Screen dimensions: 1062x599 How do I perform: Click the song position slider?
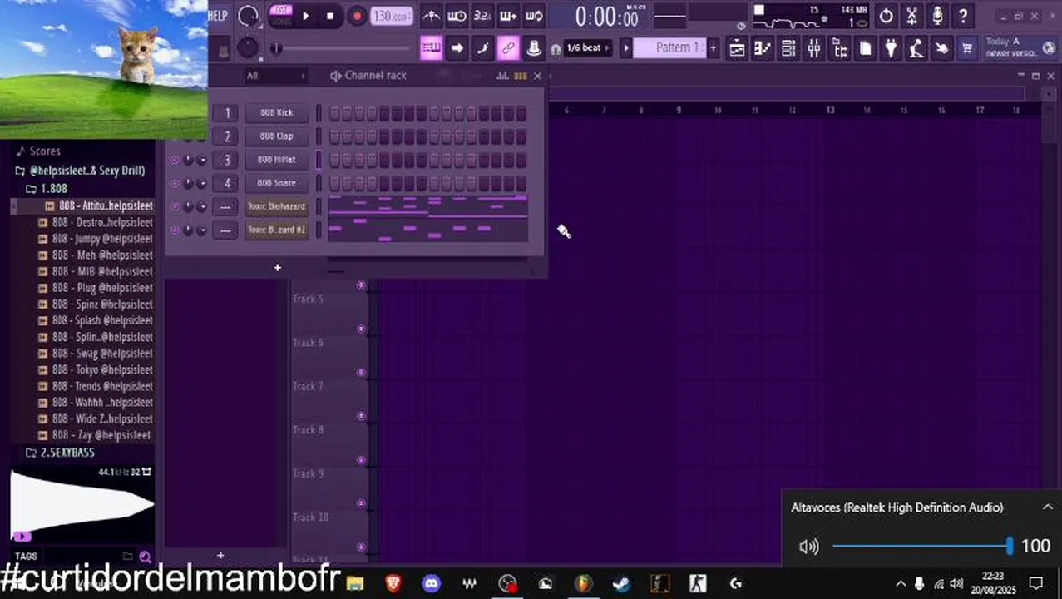pos(341,48)
